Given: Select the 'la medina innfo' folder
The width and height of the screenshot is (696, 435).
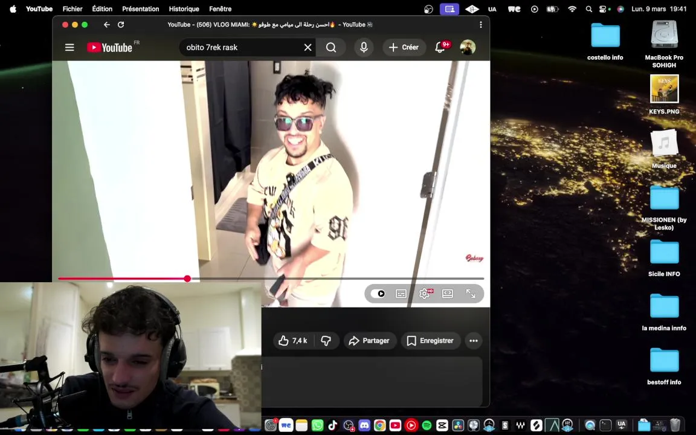Looking at the screenshot, I should [x=664, y=312].
